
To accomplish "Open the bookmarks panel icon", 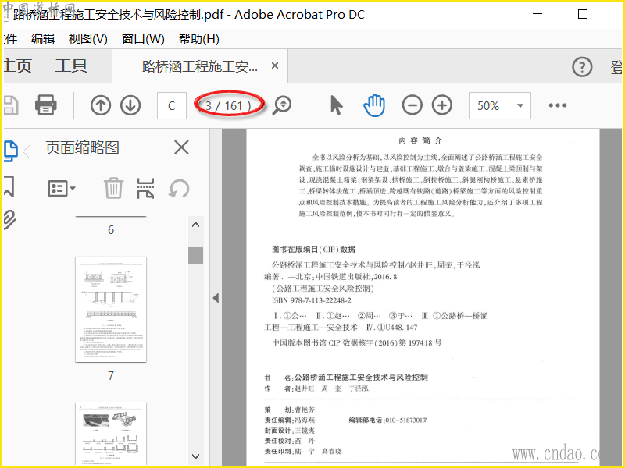I will pos(9,186).
